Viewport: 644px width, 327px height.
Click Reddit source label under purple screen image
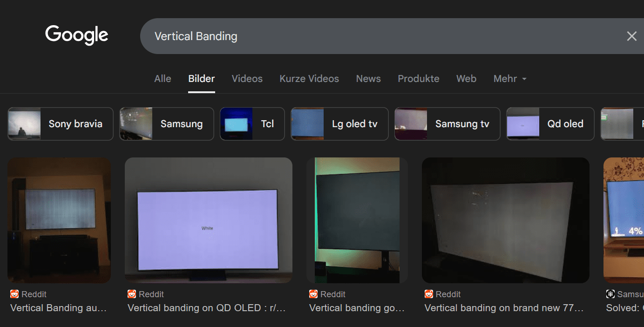pyautogui.click(x=151, y=294)
